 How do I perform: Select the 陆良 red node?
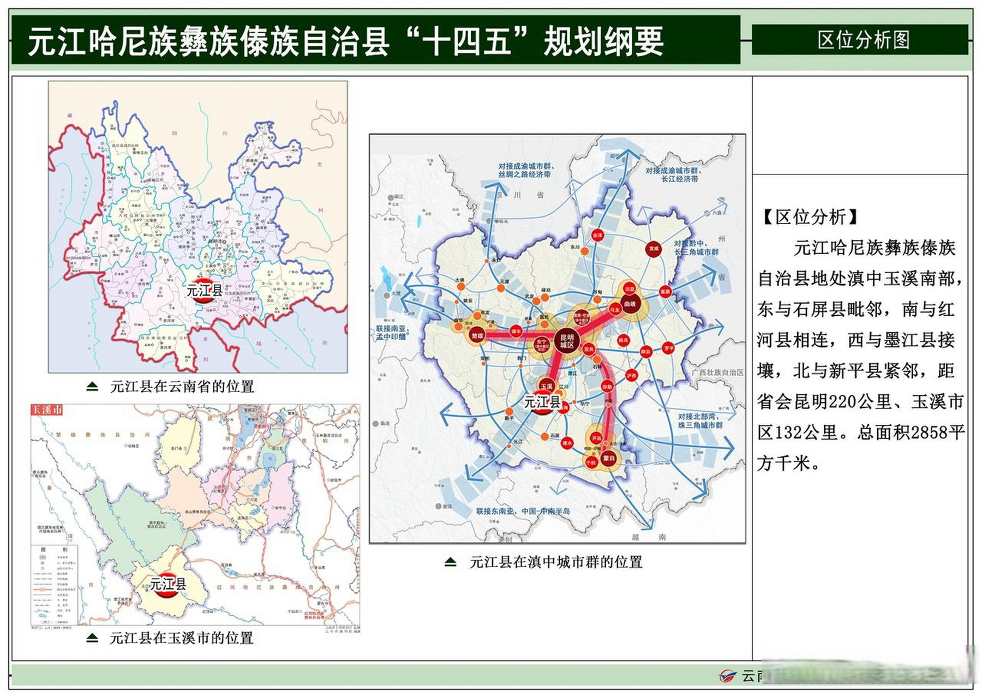(x=623, y=340)
